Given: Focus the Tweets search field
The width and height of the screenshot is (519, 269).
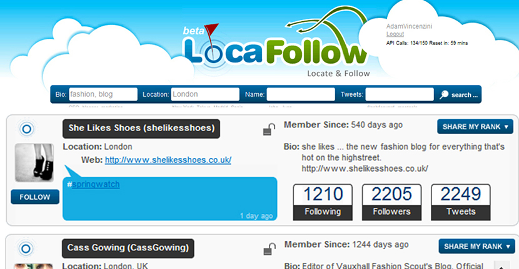Looking at the screenshot, I should 399,94.
